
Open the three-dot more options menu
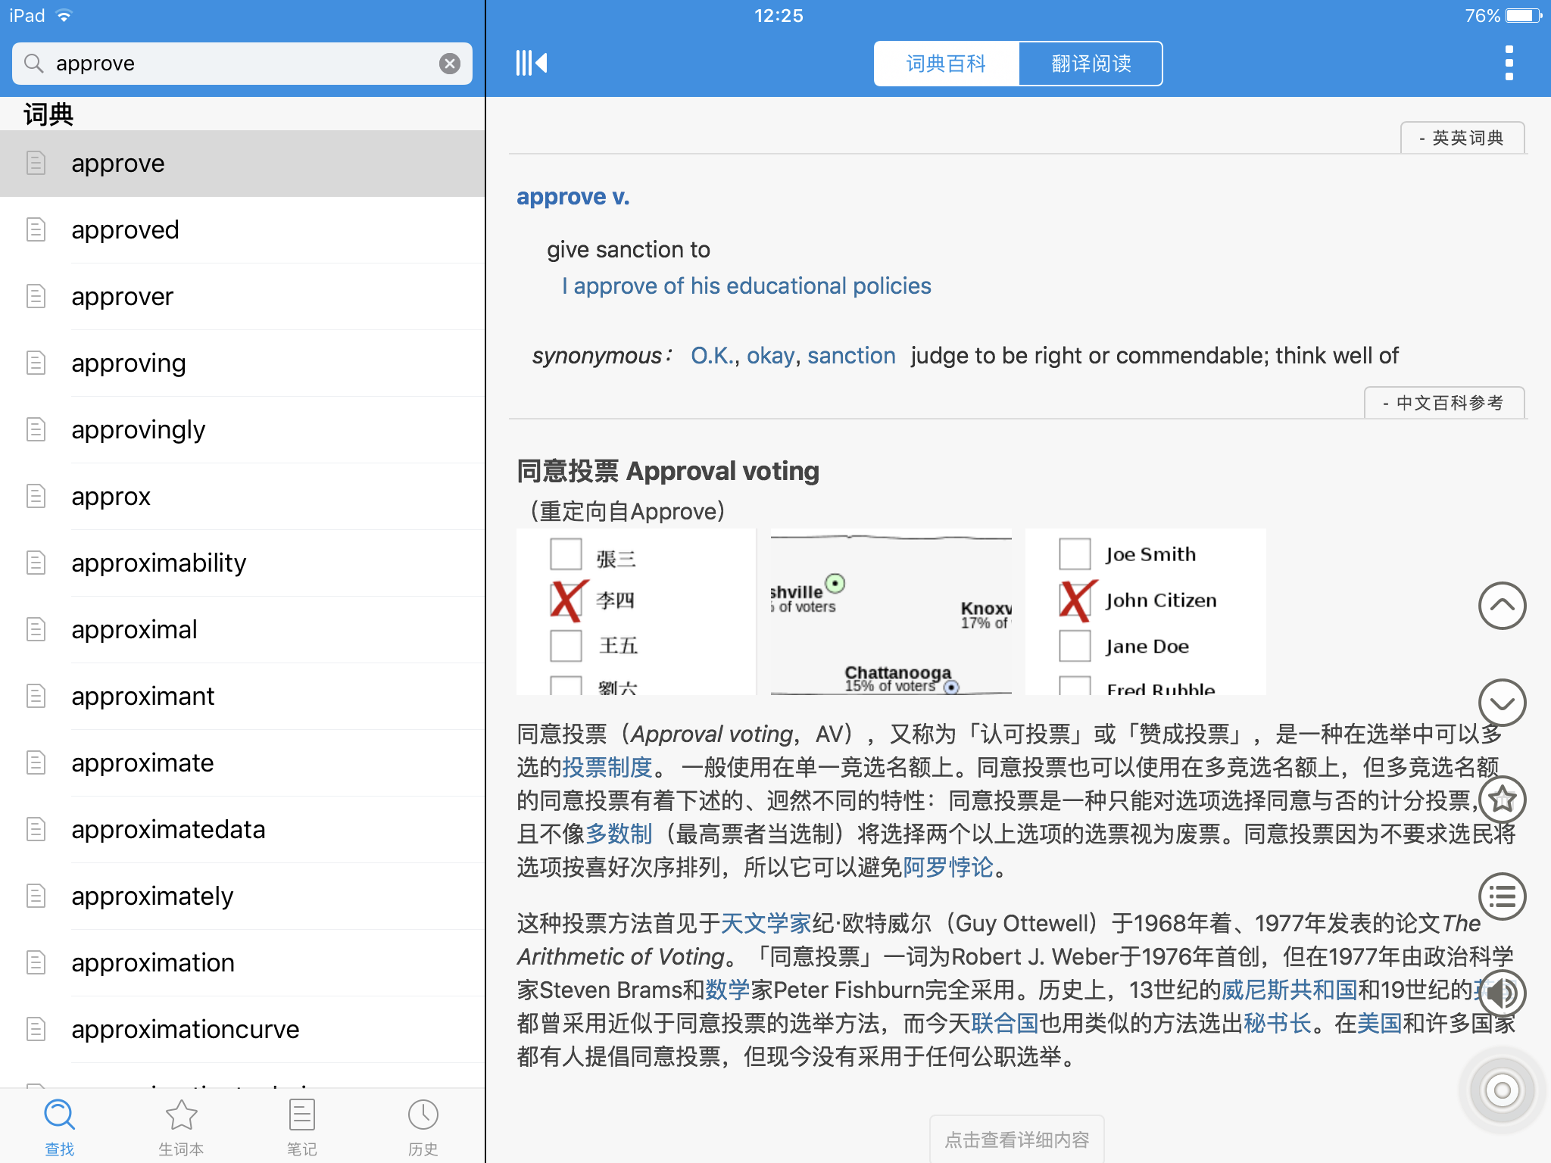coord(1509,63)
